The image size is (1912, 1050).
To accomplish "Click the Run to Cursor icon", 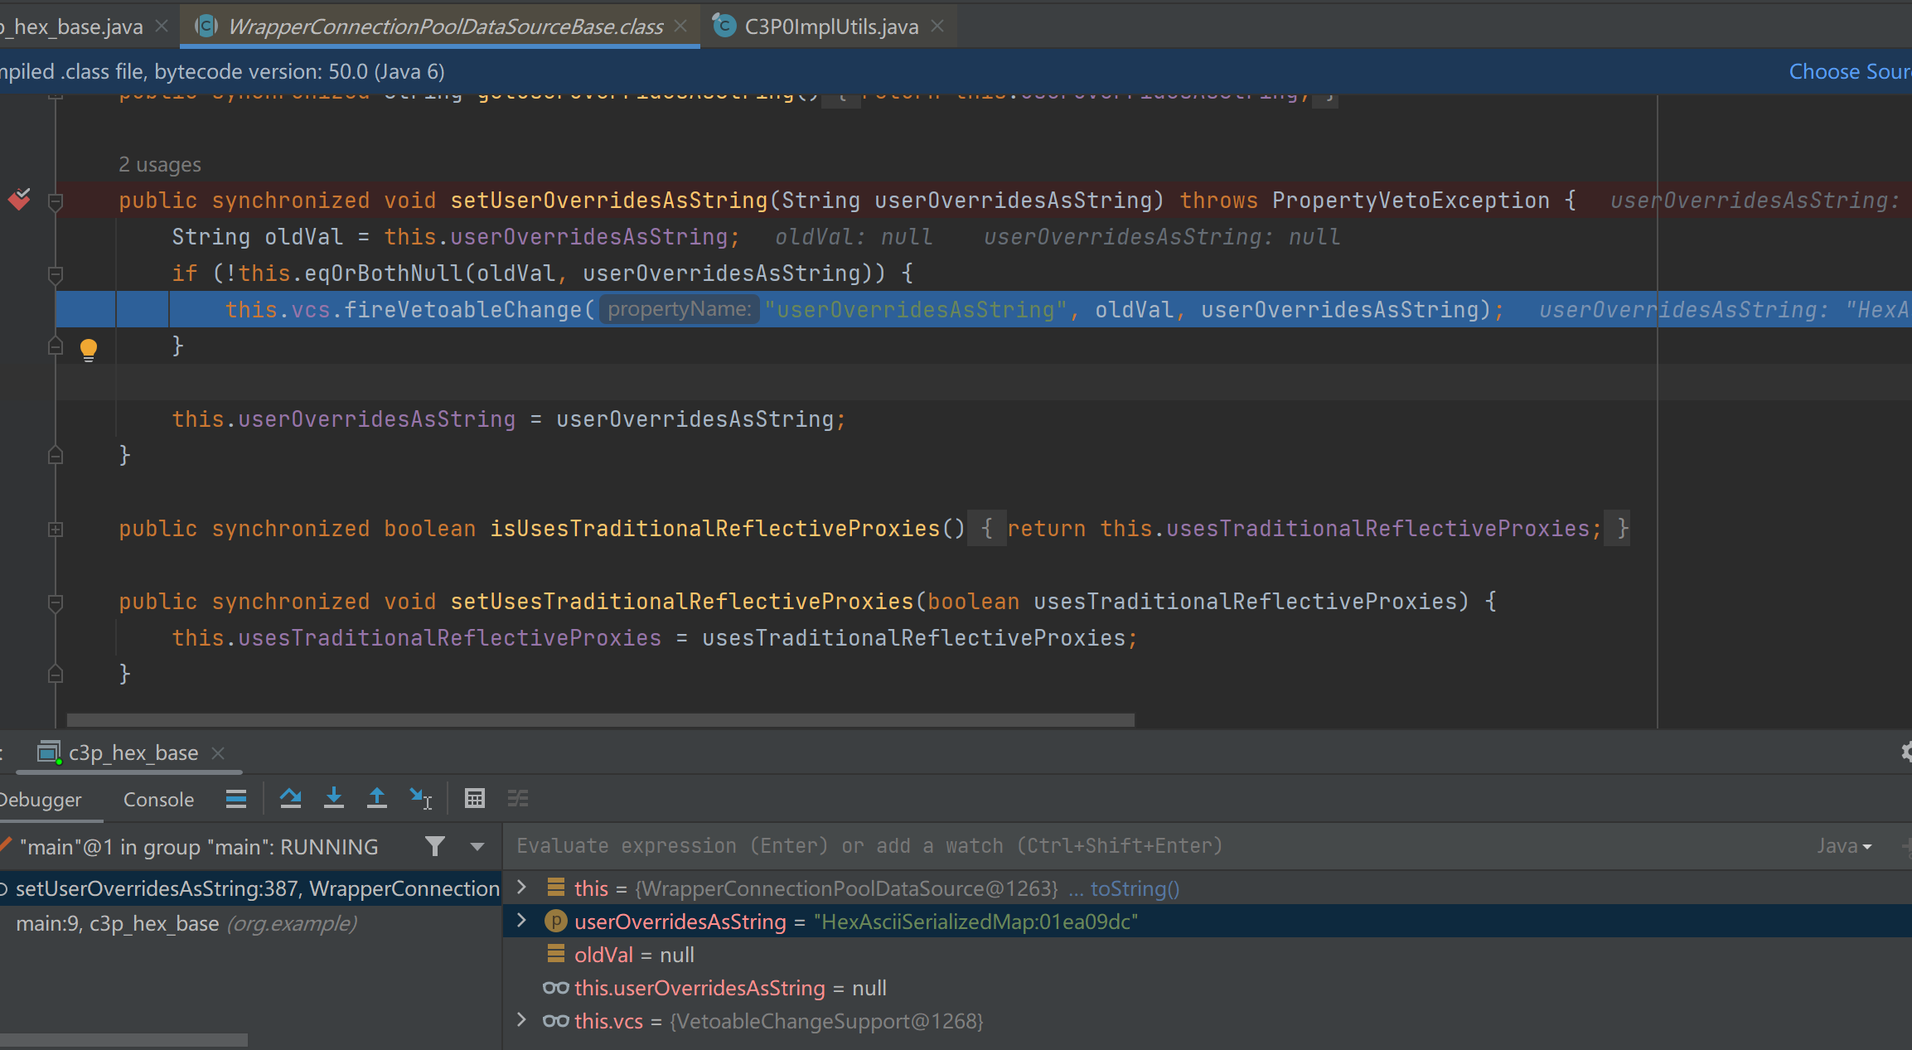I will point(421,798).
